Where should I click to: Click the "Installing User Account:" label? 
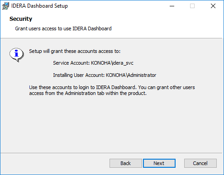[x=79, y=75]
